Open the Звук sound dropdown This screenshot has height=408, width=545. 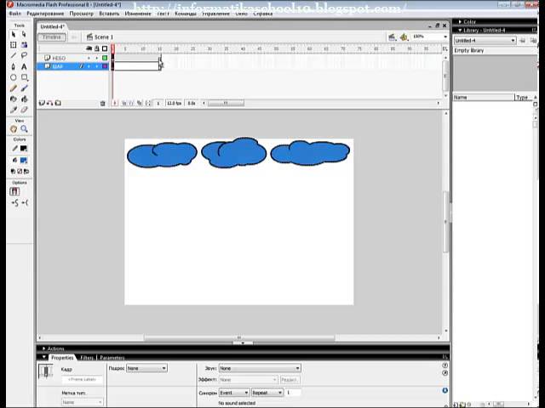(260, 368)
